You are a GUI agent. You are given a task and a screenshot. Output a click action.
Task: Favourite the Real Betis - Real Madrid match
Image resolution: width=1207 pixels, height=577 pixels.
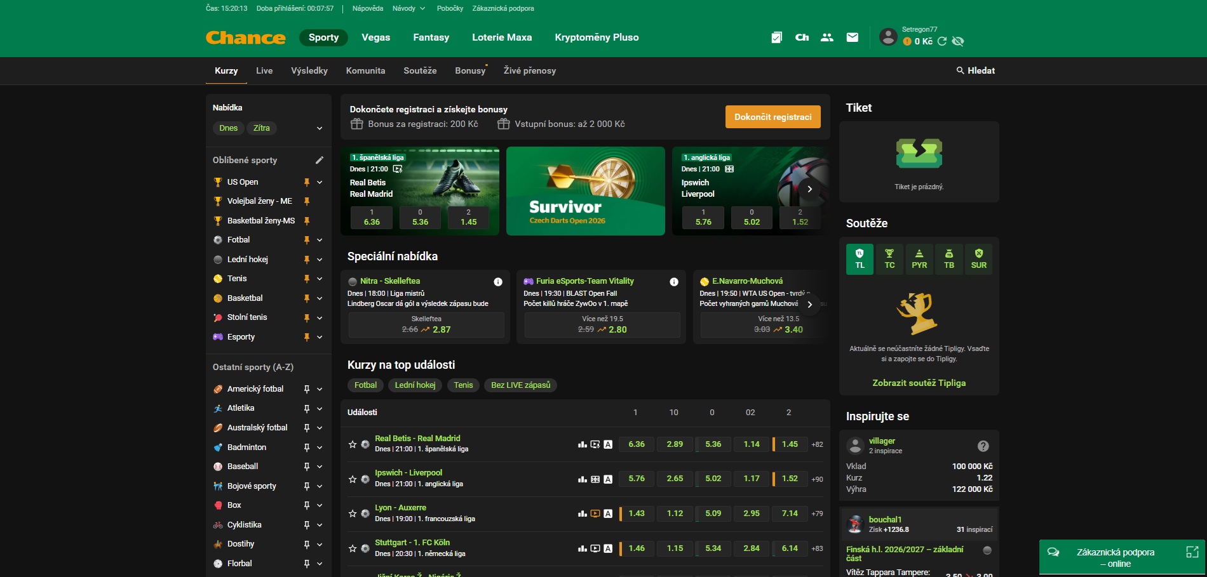(353, 444)
